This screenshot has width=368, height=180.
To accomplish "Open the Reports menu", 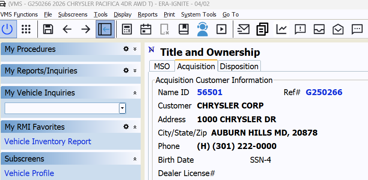I will tap(148, 15).
